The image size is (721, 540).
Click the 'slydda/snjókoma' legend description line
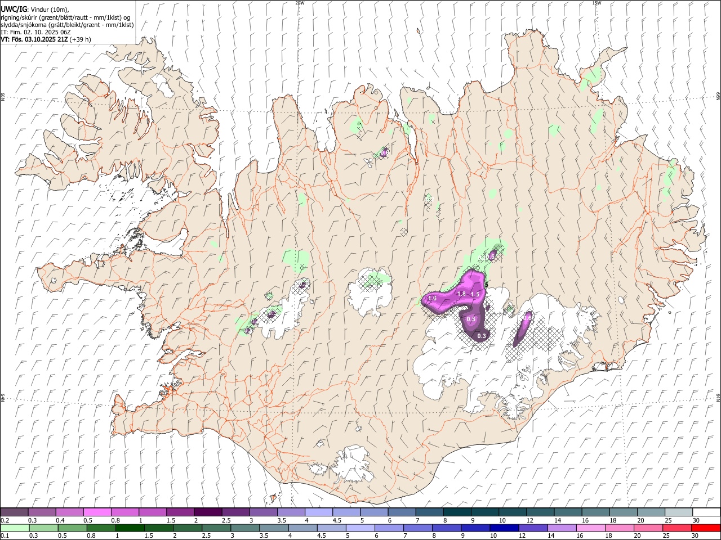pyautogui.click(x=68, y=25)
